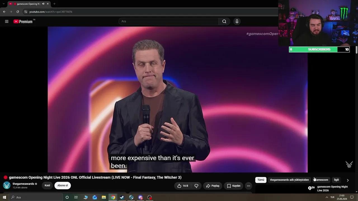
Task: Open the Mail app on the taskbar
Action: pyautogui.click(x=95, y=197)
